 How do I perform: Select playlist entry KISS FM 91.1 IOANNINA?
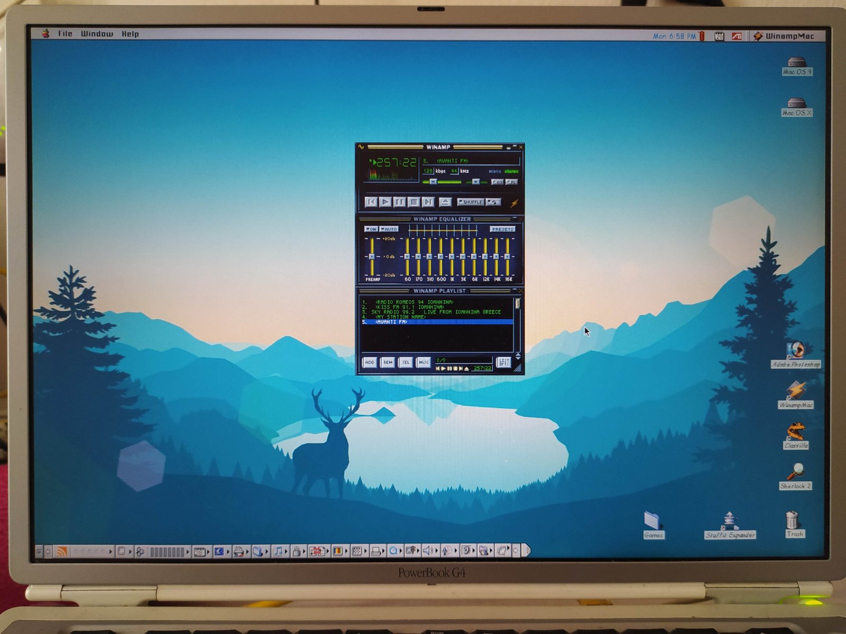[437, 307]
